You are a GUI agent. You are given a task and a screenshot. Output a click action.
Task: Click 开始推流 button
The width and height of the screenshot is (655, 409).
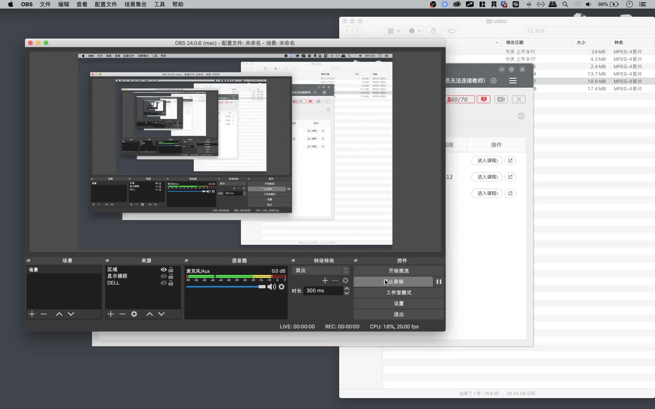coord(398,271)
